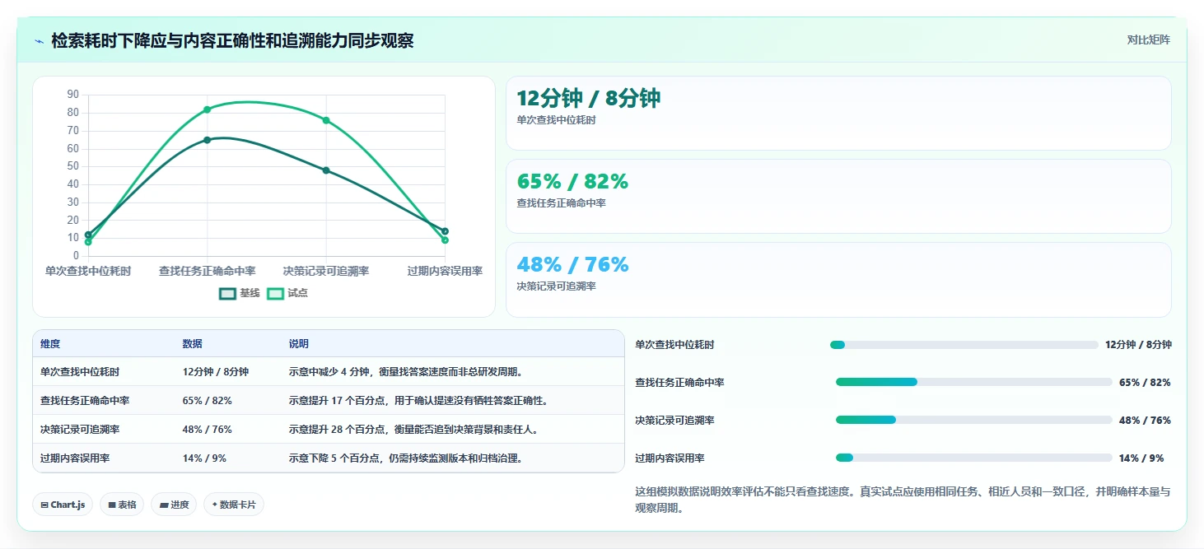The width and height of the screenshot is (1204, 549).
Task: Click table cell 48% / 76%
Action: pyautogui.click(x=208, y=430)
